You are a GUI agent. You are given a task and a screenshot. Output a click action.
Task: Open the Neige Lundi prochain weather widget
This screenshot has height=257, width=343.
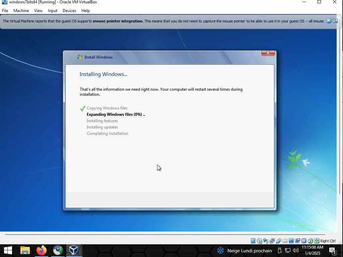[x=244, y=251]
